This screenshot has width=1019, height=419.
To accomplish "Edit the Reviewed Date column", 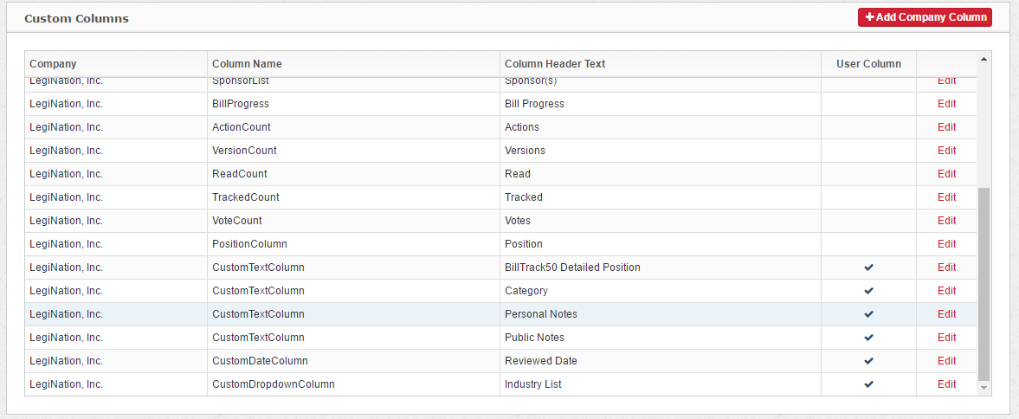I will pyautogui.click(x=946, y=361).
